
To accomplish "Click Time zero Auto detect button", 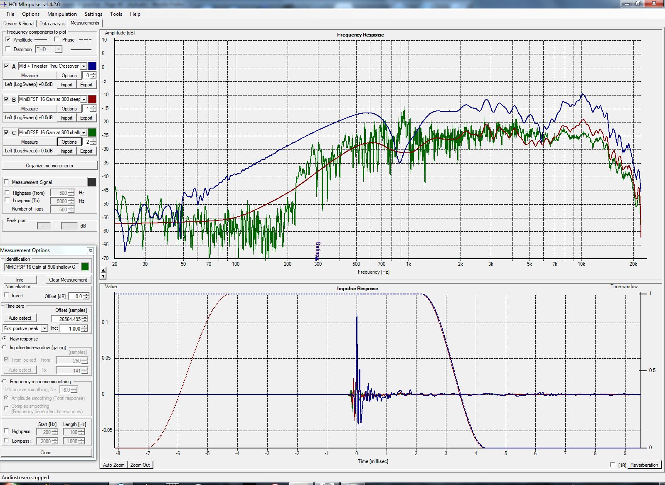I will coord(20,318).
